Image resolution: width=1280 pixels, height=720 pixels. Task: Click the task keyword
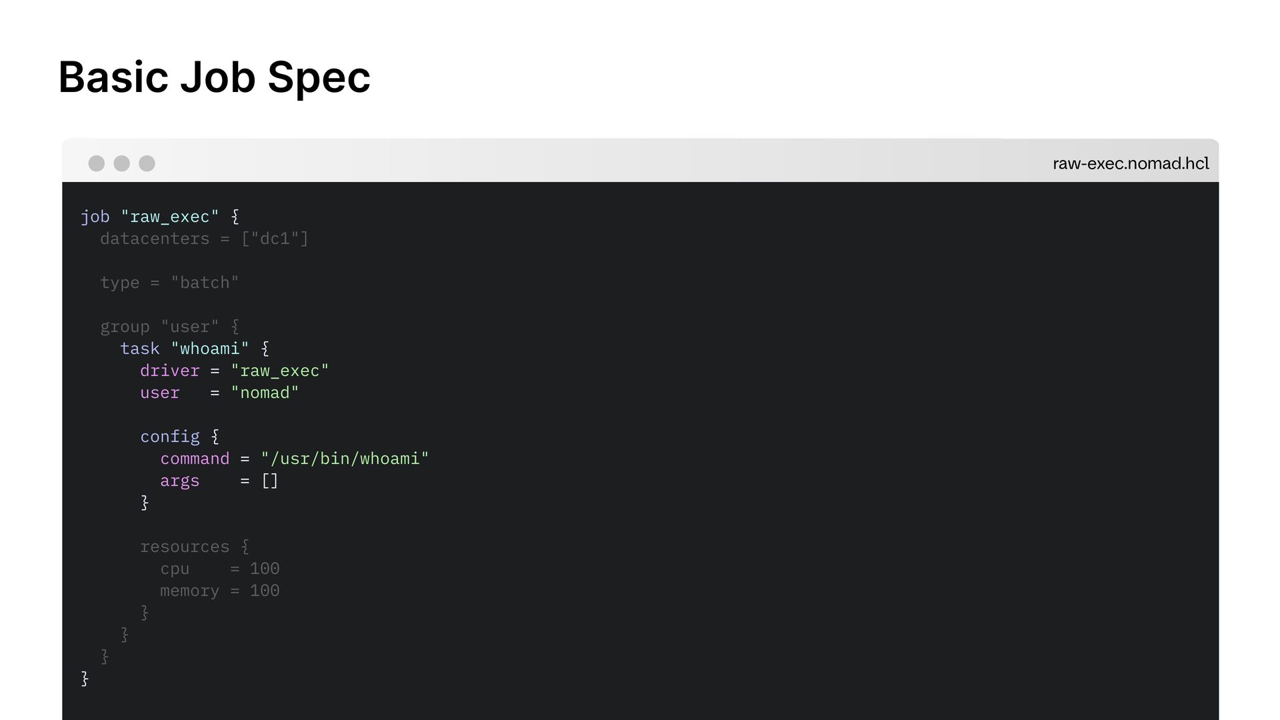click(139, 349)
